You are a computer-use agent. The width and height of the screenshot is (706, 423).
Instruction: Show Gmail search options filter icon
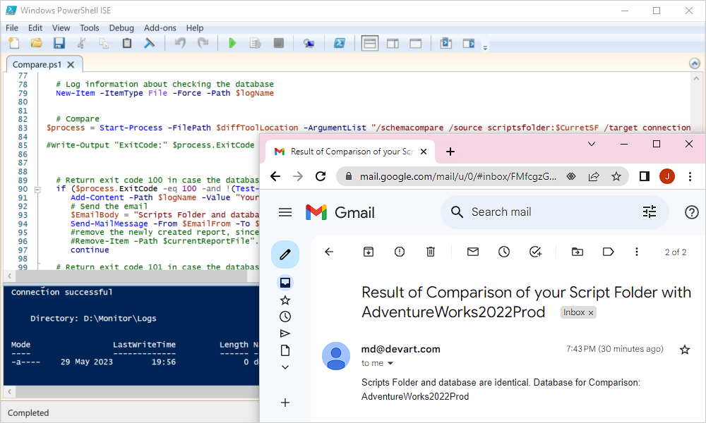tap(650, 211)
